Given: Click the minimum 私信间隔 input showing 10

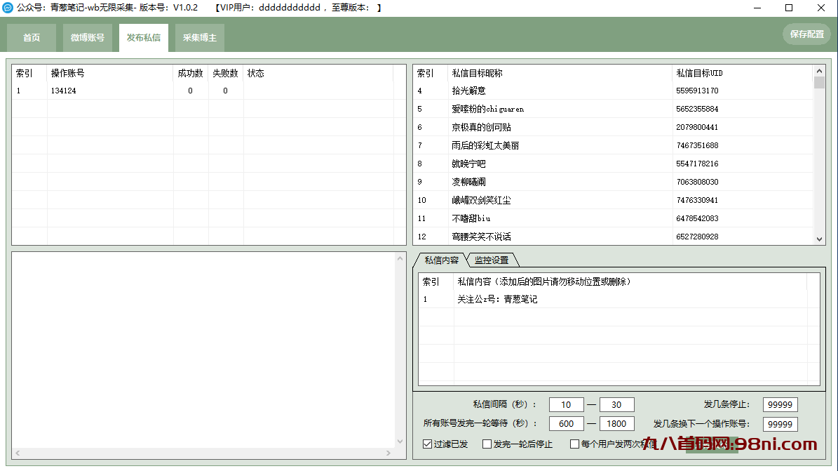Looking at the screenshot, I should [x=566, y=404].
